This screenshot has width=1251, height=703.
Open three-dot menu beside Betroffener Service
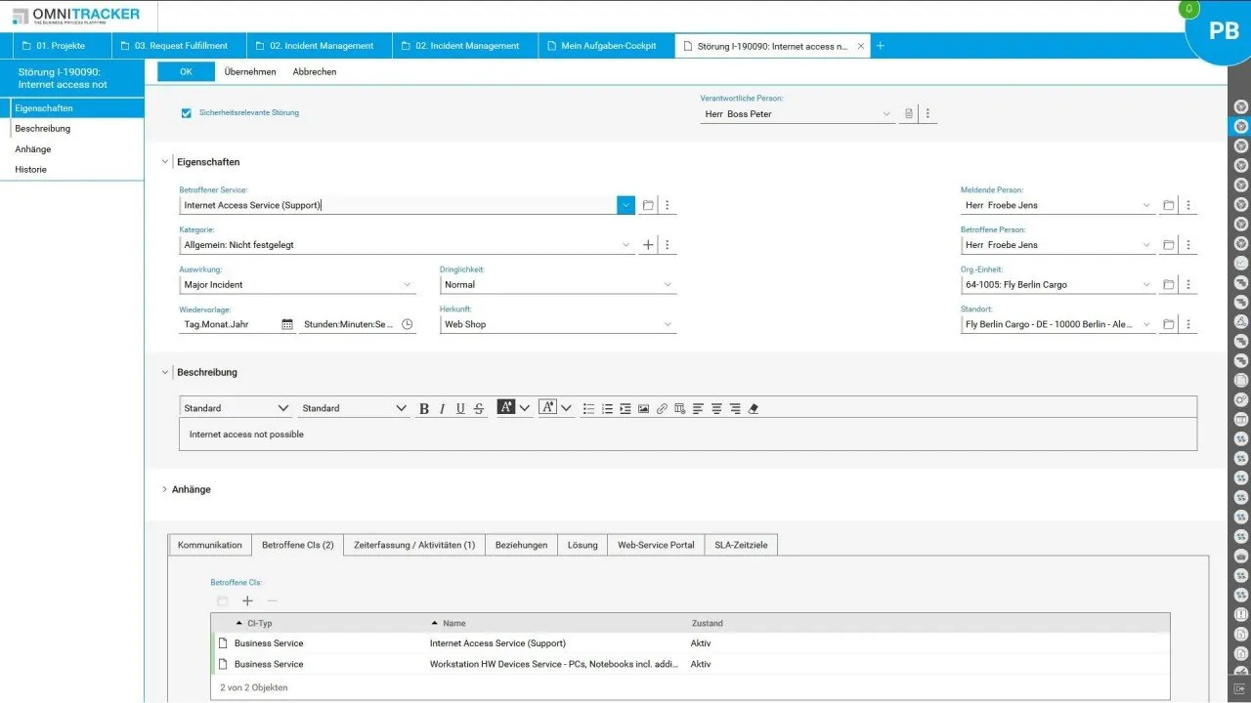tap(668, 205)
